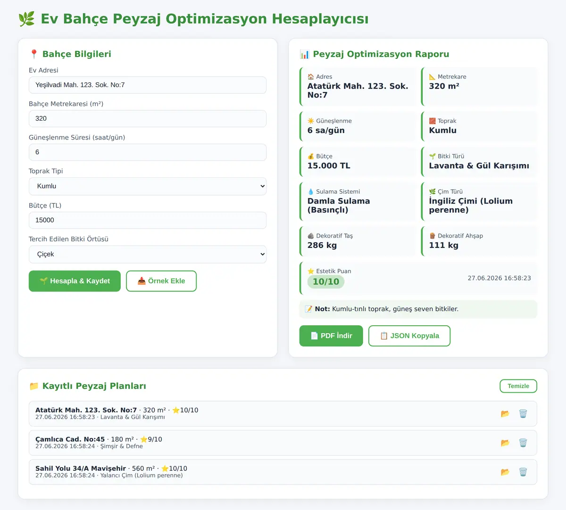Open the Sahil Yolu 34/A plan folder icon
Viewport: 566px width, 510px height.
click(x=505, y=472)
